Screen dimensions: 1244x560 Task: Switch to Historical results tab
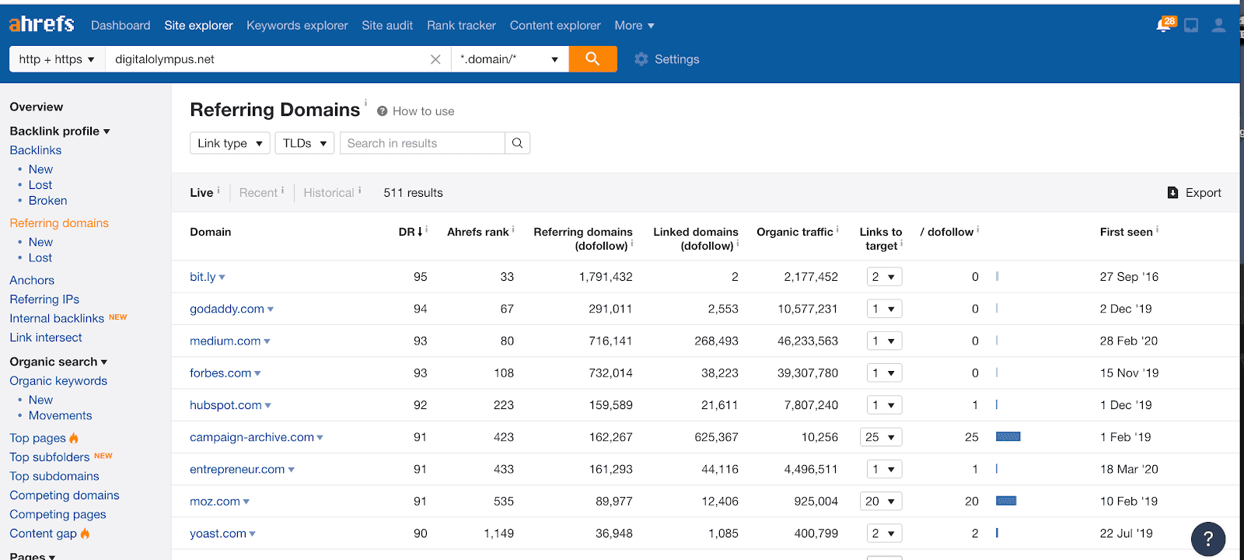tap(329, 193)
